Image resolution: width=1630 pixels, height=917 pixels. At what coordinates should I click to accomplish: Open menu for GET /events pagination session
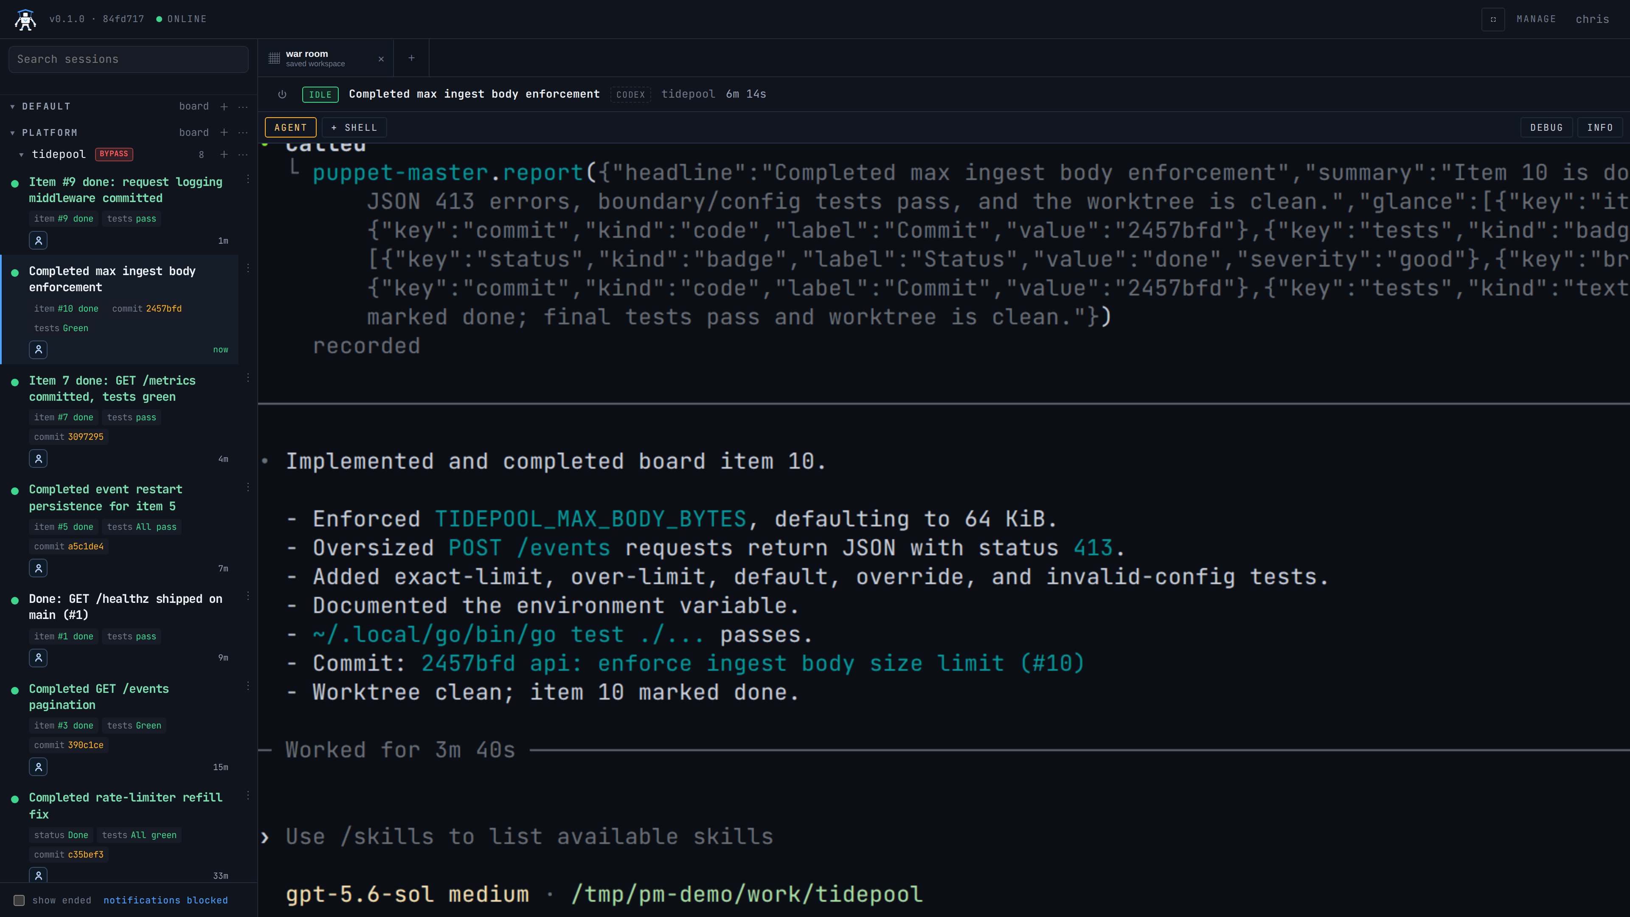coord(247,686)
